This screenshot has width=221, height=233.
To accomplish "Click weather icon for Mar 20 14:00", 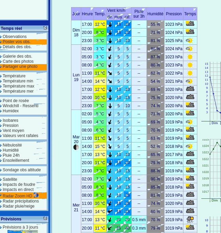I will [x=190, y=147].
